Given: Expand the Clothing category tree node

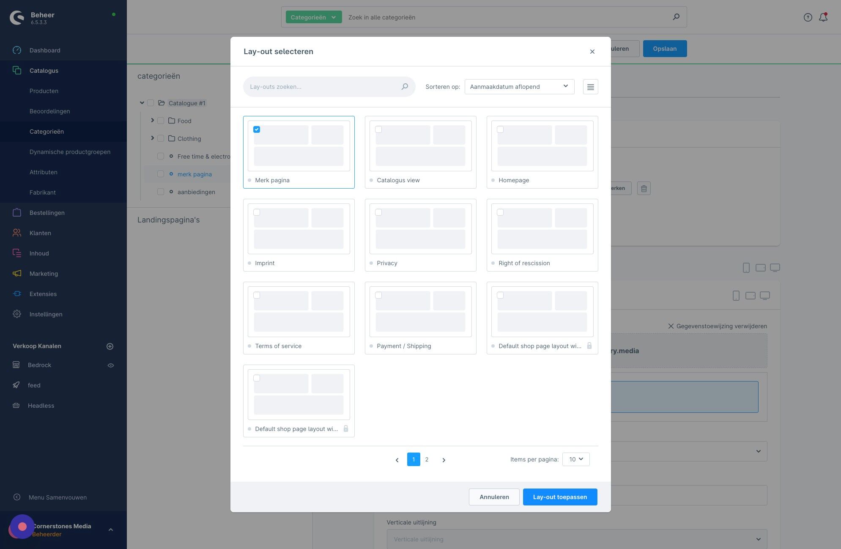Looking at the screenshot, I should coord(152,138).
